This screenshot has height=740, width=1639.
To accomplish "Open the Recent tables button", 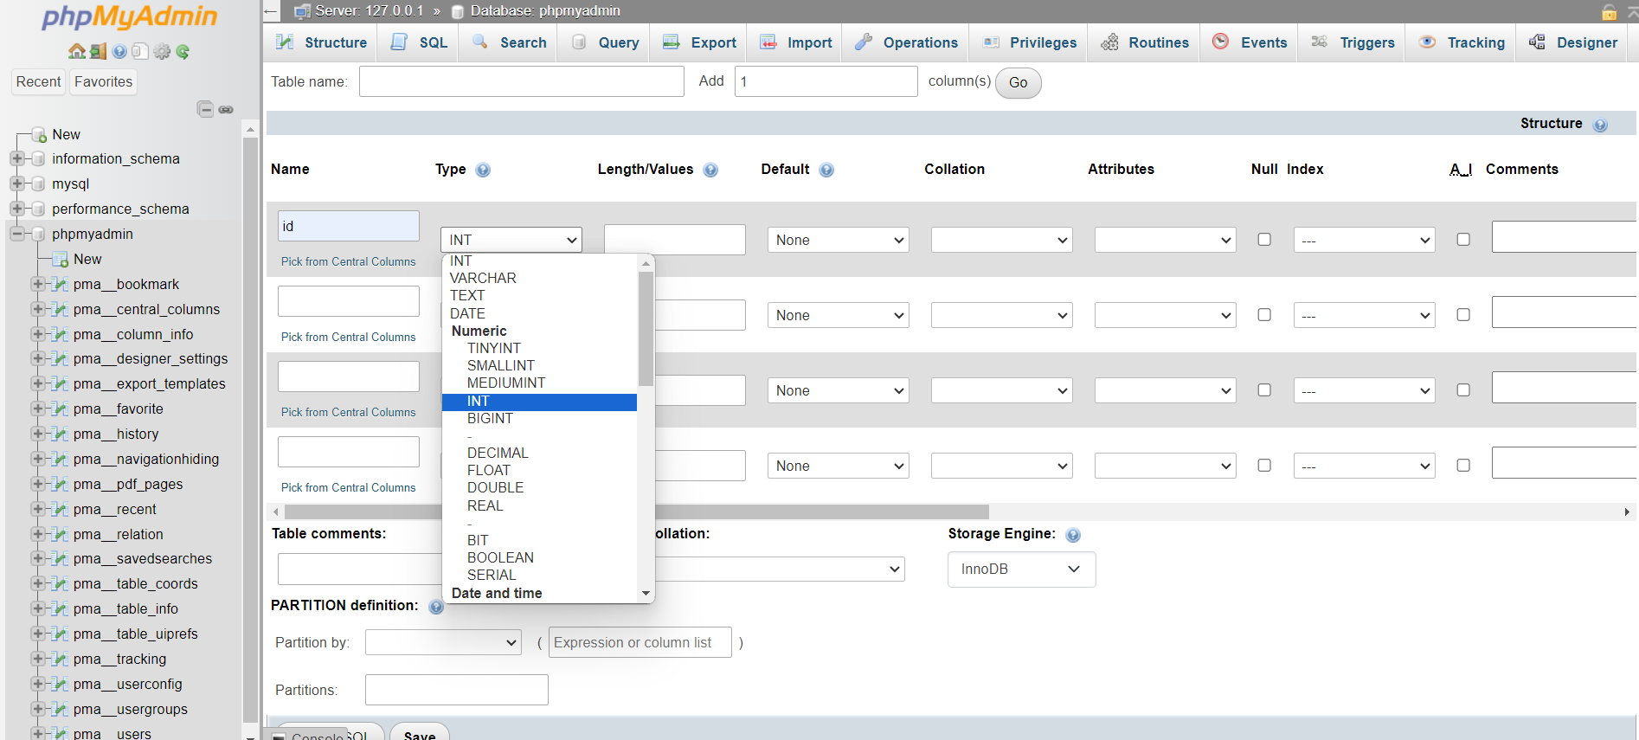I will click(39, 82).
